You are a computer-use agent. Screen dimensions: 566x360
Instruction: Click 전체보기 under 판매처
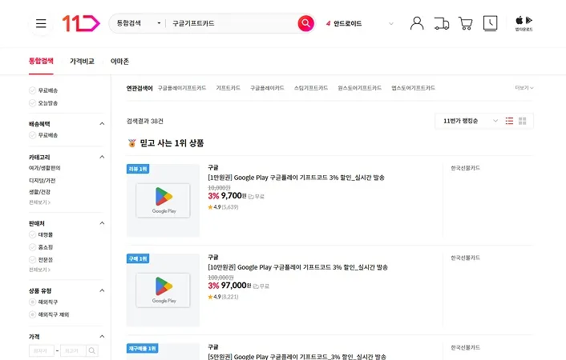pos(40,270)
